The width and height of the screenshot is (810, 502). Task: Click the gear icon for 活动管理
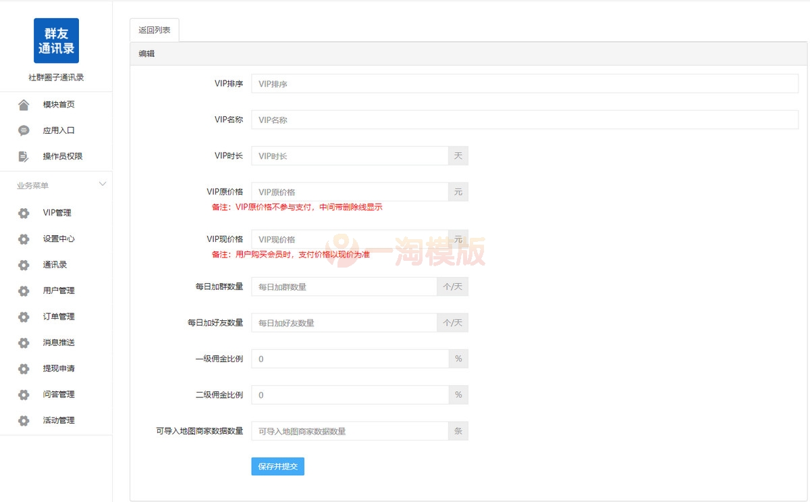(x=24, y=420)
